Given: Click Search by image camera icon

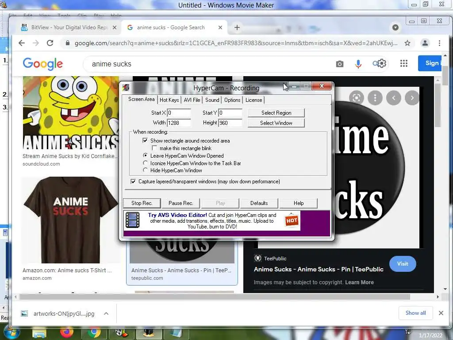Looking at the screenshot, I should click(340, 64).
